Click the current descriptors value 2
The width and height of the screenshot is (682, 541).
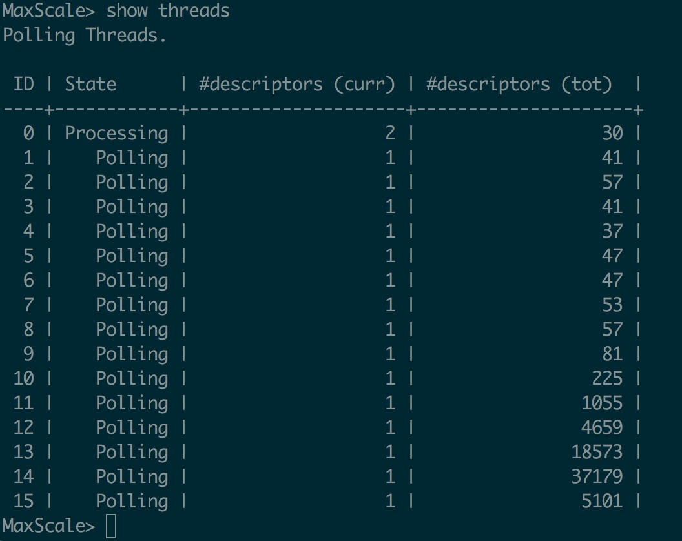(389, 133)
